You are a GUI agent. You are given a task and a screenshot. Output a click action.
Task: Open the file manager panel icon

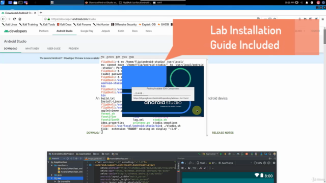tap(15, 3)
